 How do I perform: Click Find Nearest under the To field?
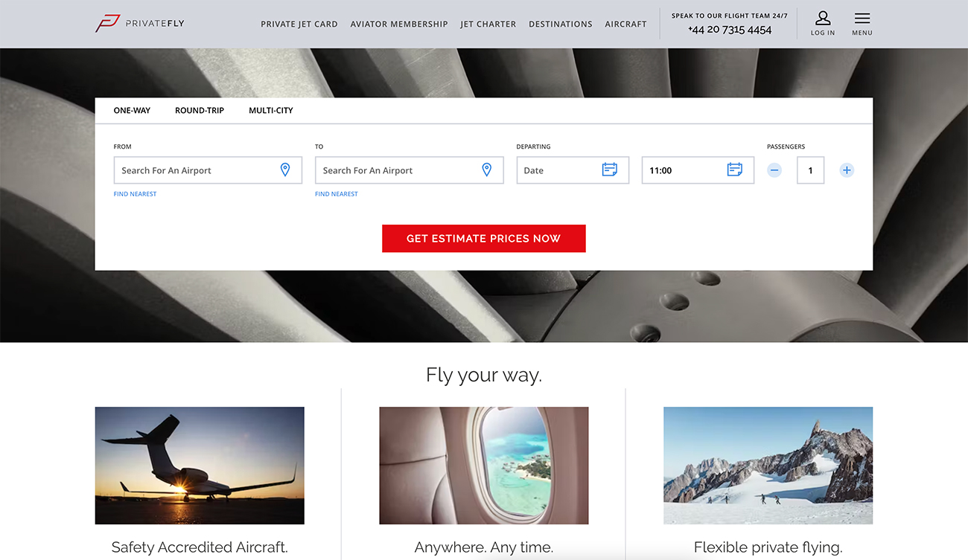tap(336, 193)
